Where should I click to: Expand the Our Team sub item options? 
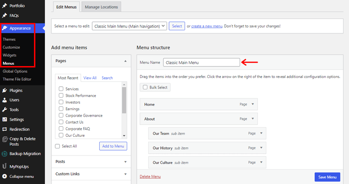click(x=261, y=134)
